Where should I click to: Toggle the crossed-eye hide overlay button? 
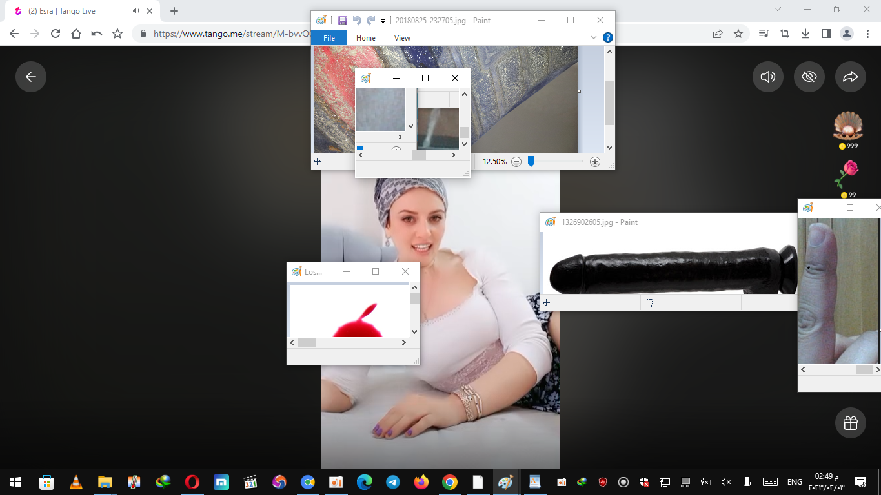[x=809, y=77]
